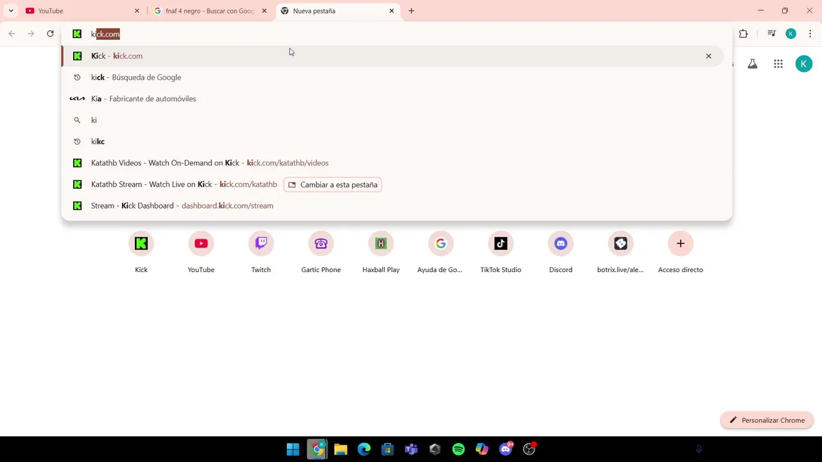This screenshot has width=822, height=462.
Task: Open the Google account avatar on page
Action: pos(804,64)
